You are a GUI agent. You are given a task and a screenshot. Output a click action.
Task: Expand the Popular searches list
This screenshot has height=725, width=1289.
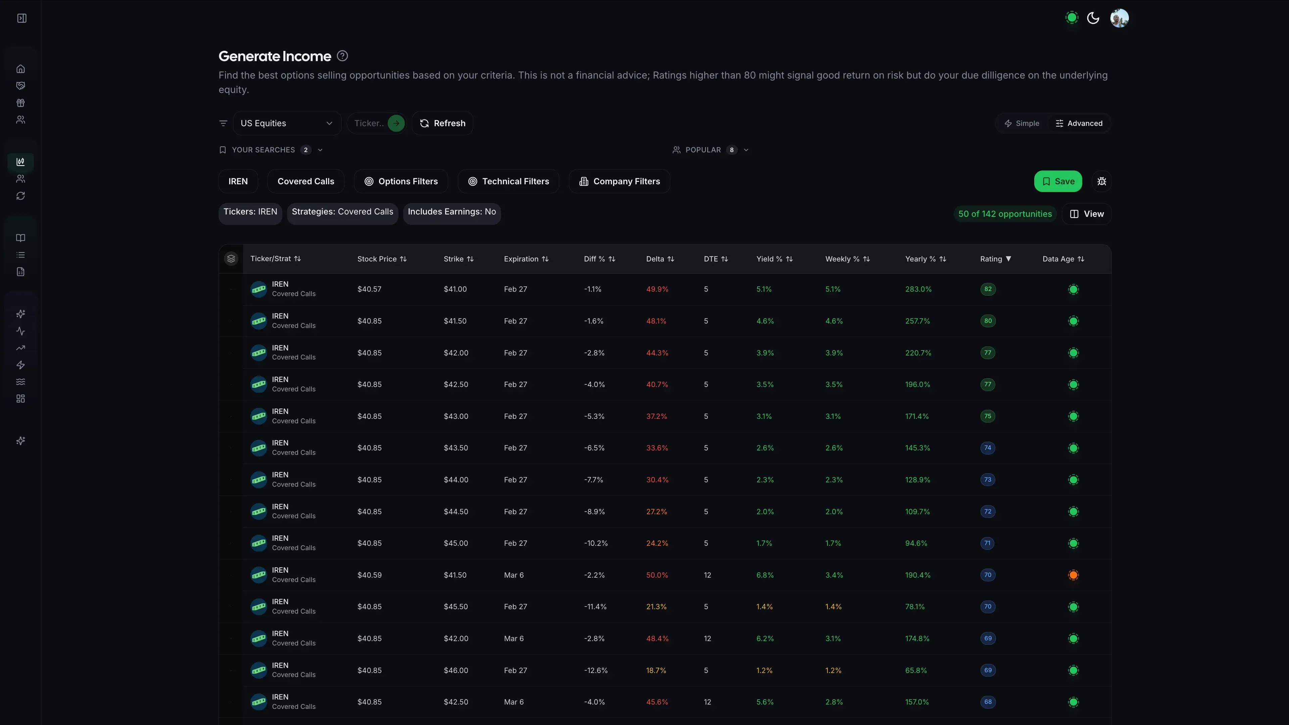(x=711, y=150)
